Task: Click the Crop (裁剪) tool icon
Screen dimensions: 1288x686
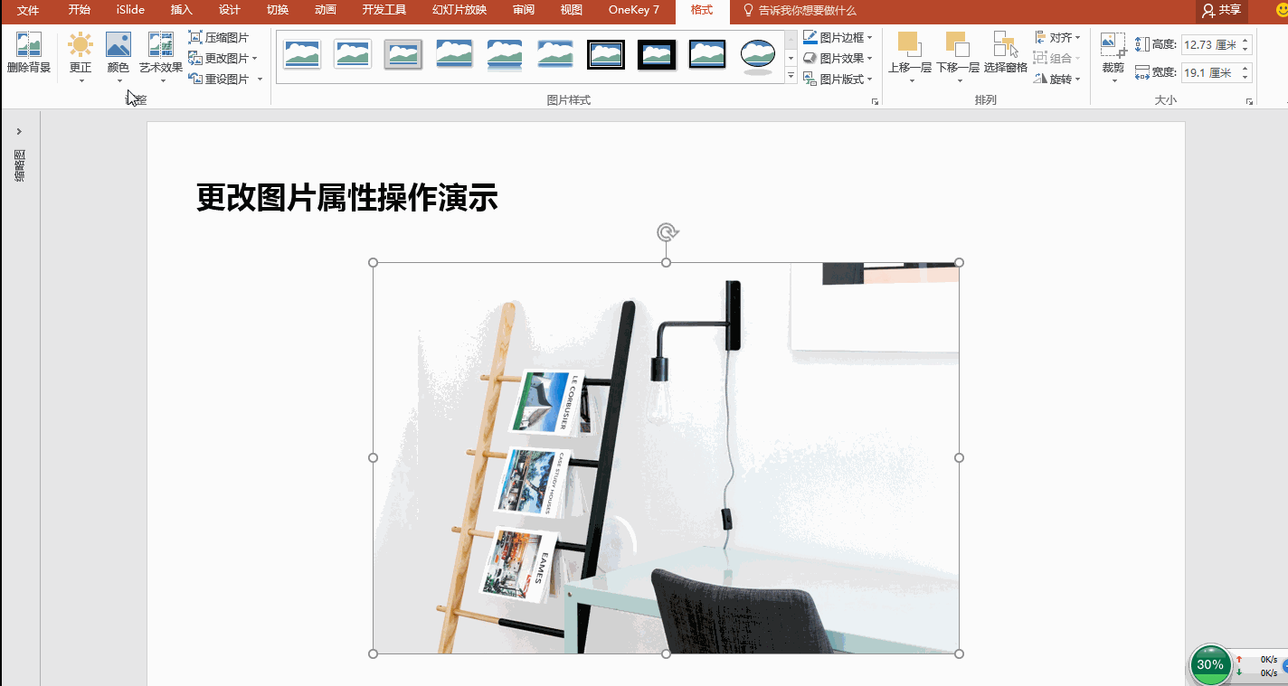Action: click(1113, 44)
